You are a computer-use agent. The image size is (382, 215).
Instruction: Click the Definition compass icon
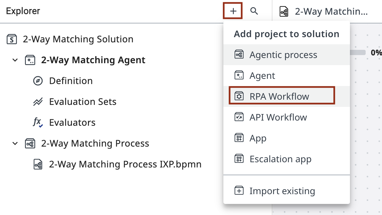point(38,81)
